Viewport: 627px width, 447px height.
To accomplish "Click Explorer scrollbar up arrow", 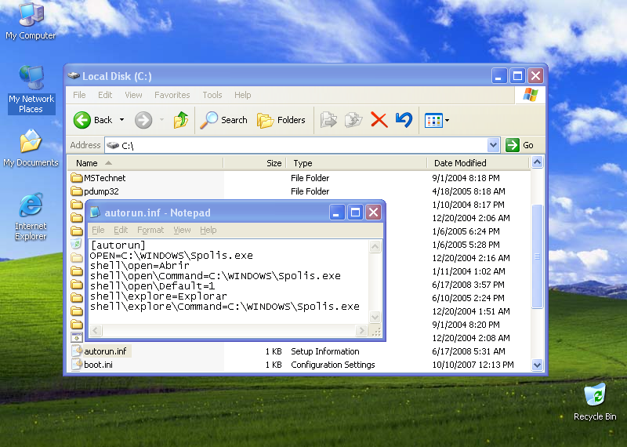I will (537, 162).
